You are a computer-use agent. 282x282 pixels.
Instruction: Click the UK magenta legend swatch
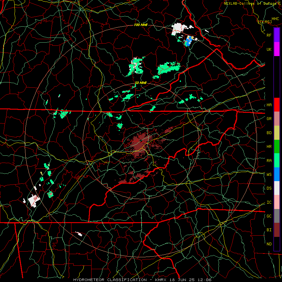[x=277, y=49]
